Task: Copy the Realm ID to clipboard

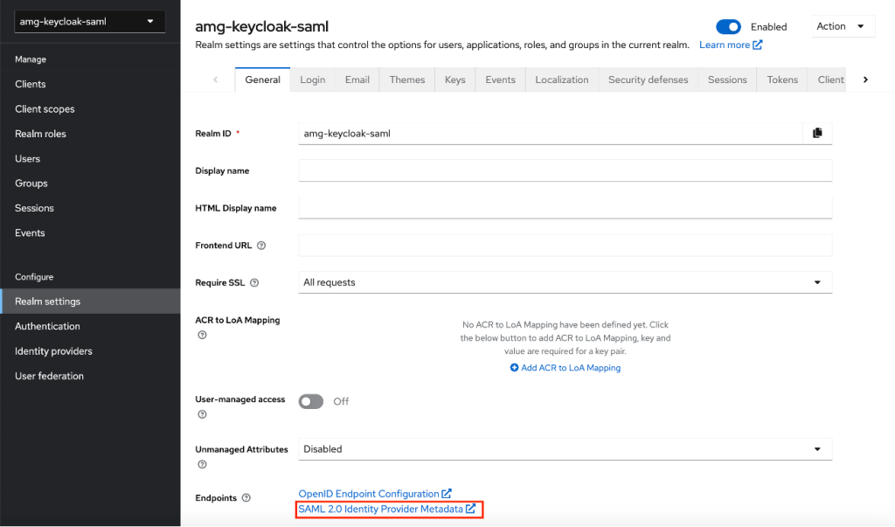Action: 817,133
